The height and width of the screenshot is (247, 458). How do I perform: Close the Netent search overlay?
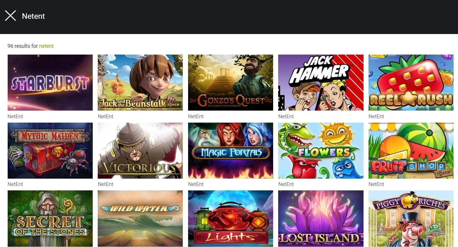pos(10,16)
